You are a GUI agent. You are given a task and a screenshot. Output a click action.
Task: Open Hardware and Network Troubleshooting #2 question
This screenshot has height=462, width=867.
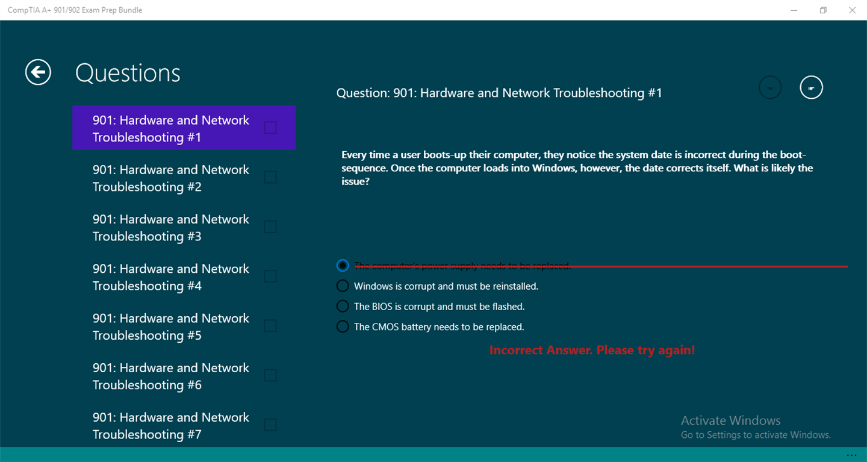click(184, 178)
